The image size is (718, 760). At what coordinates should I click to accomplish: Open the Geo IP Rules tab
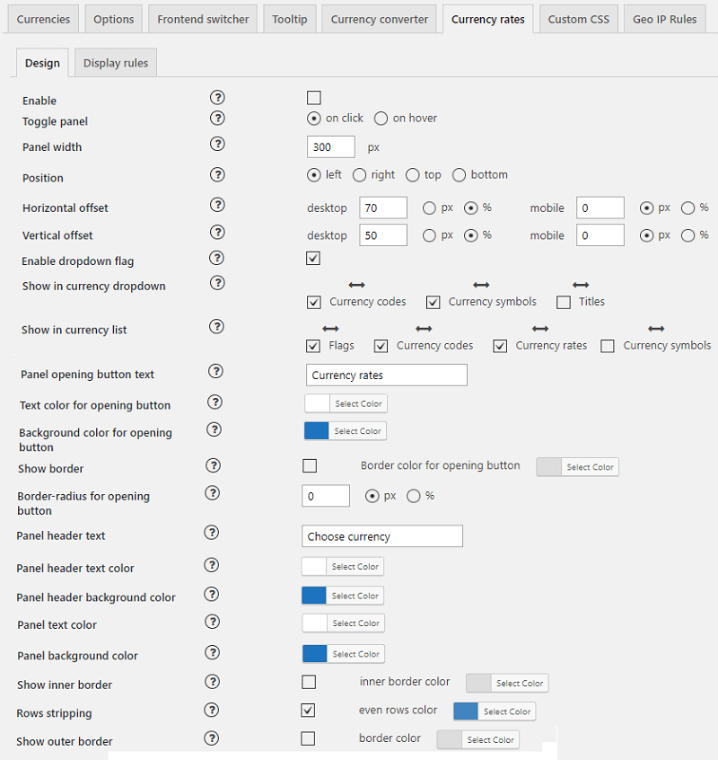tap(664, 20)
